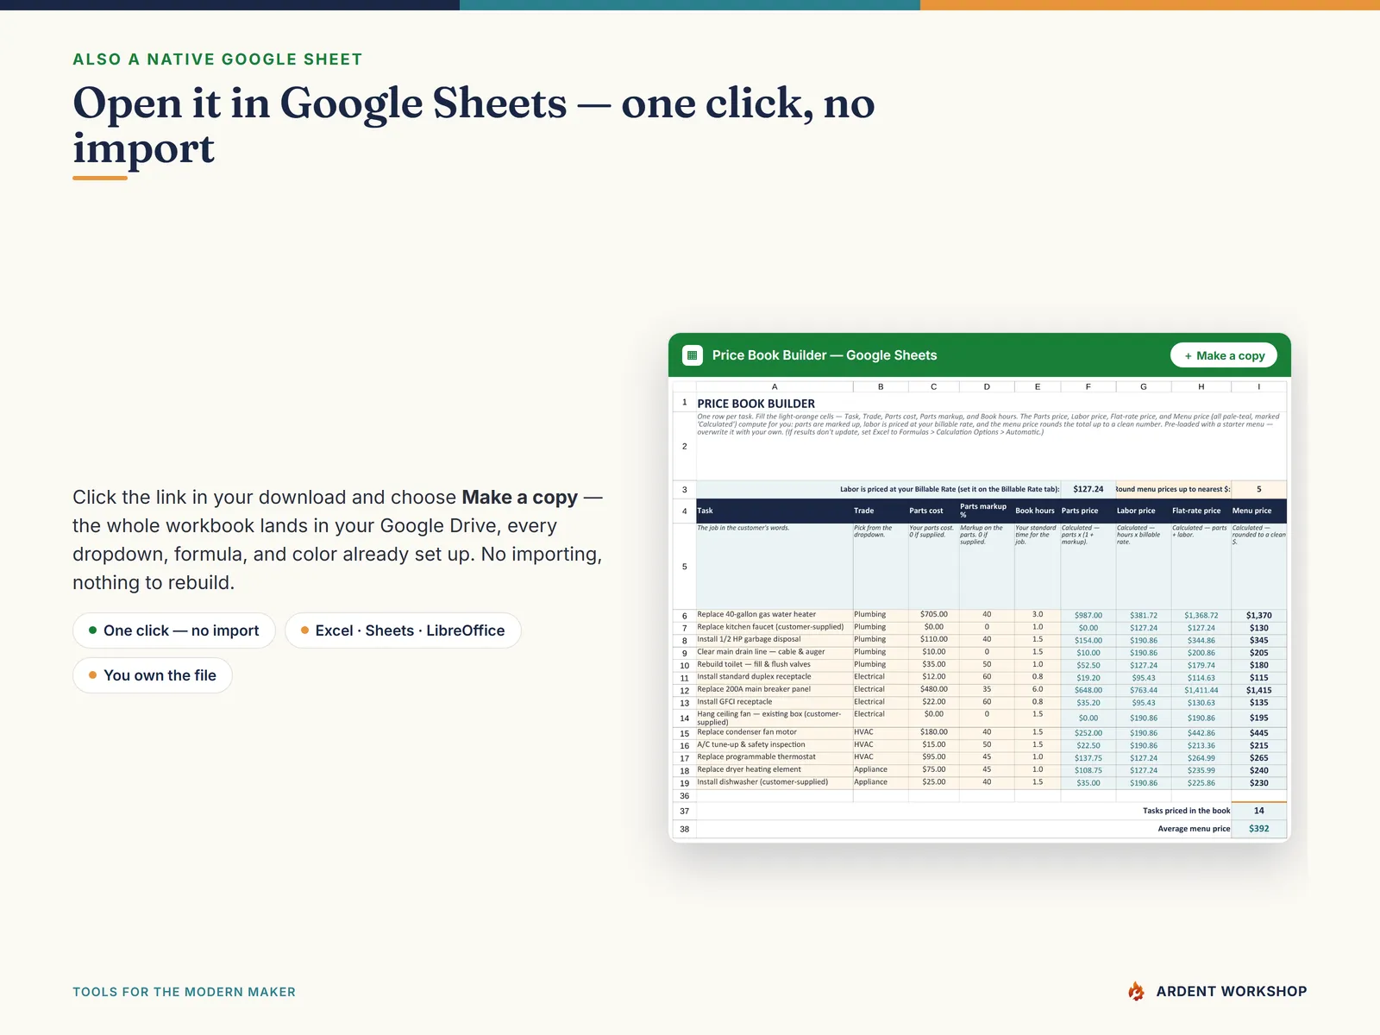Click the 'Menu price' table header cell
The image size is (1380, 1035).
1259,511
